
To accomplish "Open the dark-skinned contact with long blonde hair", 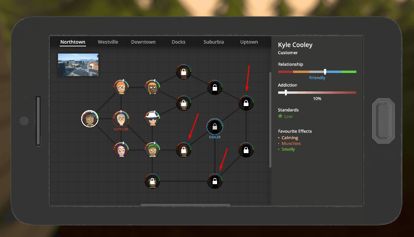I will pos(153,88).
